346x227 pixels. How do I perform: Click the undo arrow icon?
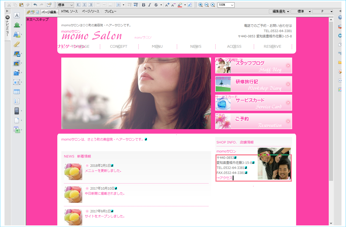(x=35, y=5)
